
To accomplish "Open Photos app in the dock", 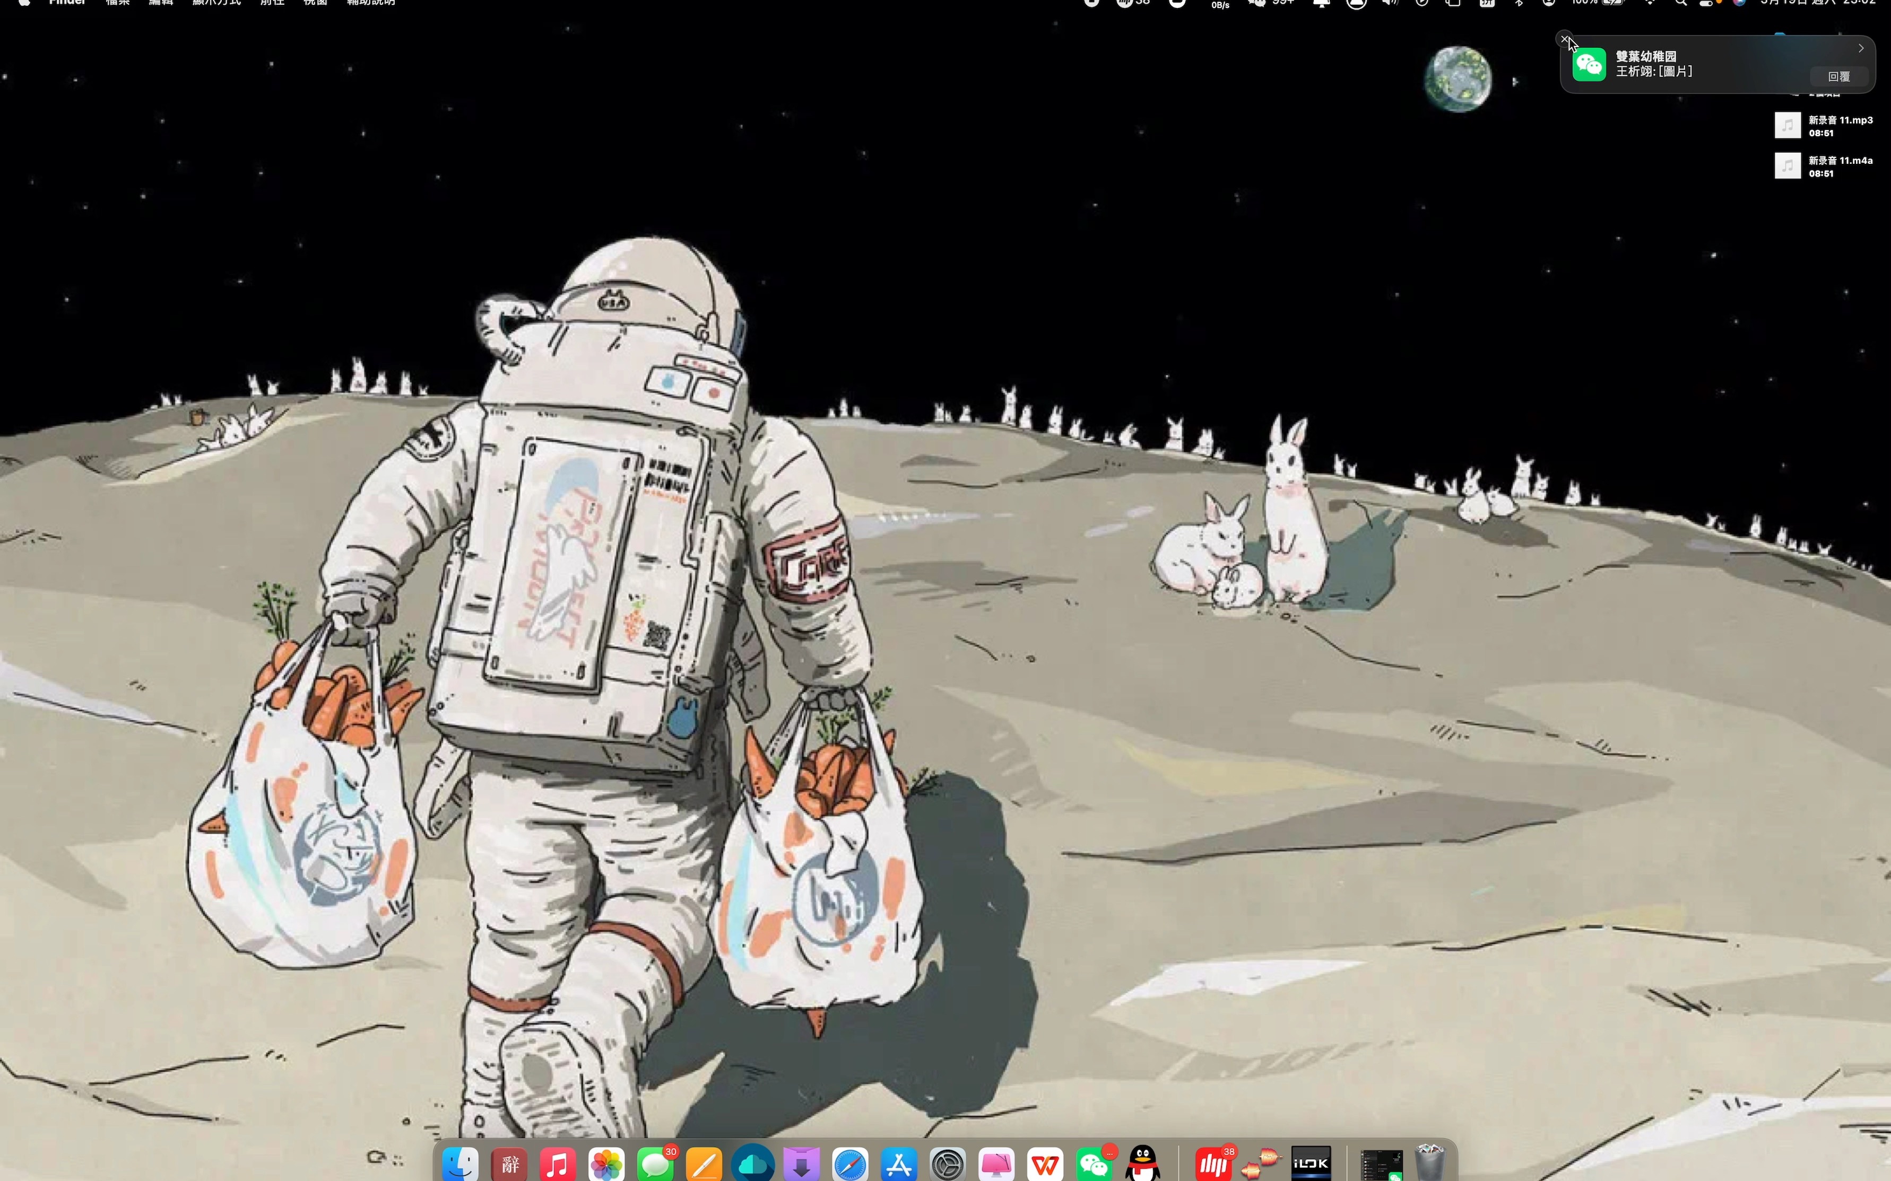I will point(606,1165).
